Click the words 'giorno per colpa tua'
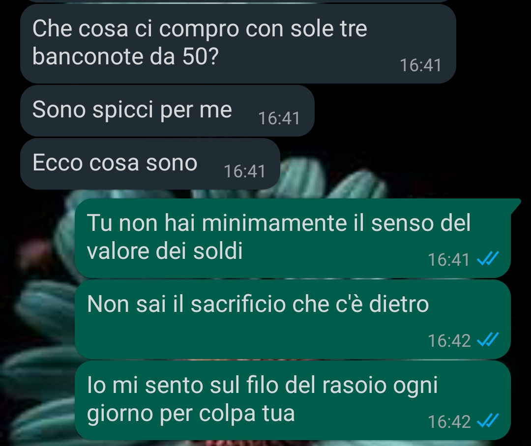The width and height of the screenshot is (531, 446). (x=191, y=414)
